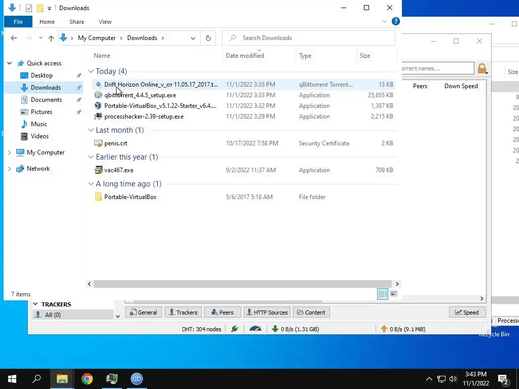Image resolution: width=519 pixels, height=389 pixels.
Task: Collapse the Last month (1) group
Action: tap(91, 130)
